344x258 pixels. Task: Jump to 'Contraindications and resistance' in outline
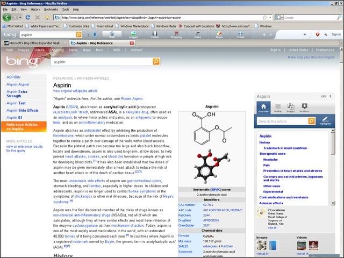tap(284, 197)
